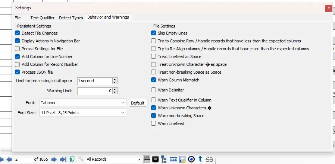The width and height of the screenshot is (335, 164).
Task: Enable Try to Combine Row option
Action: (x=153, y=41)
